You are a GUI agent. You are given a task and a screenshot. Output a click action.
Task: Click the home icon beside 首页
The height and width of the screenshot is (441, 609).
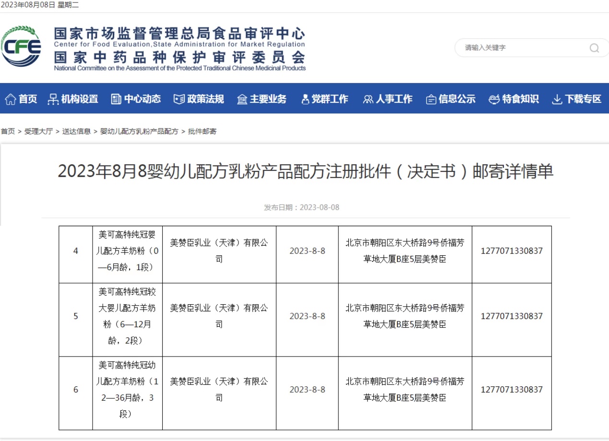click(10, 99)
